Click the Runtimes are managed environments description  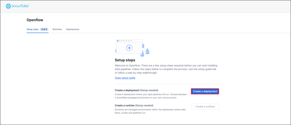pos(150,111)
